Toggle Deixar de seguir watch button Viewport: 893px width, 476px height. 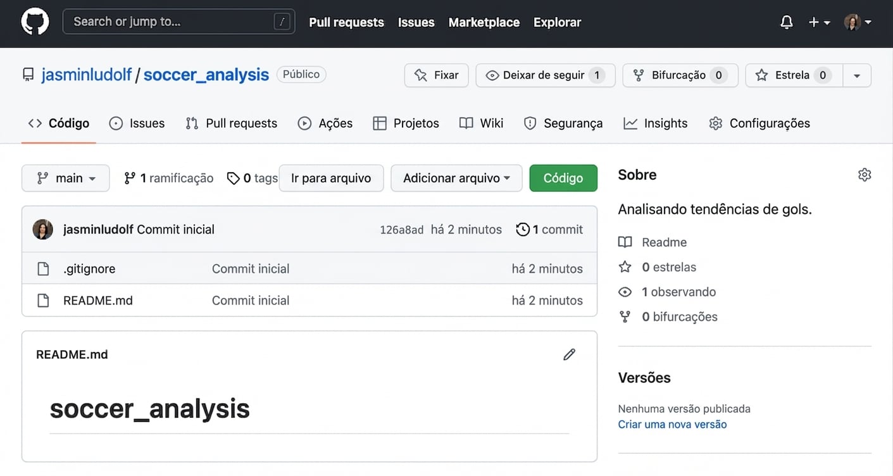point(546,75)
